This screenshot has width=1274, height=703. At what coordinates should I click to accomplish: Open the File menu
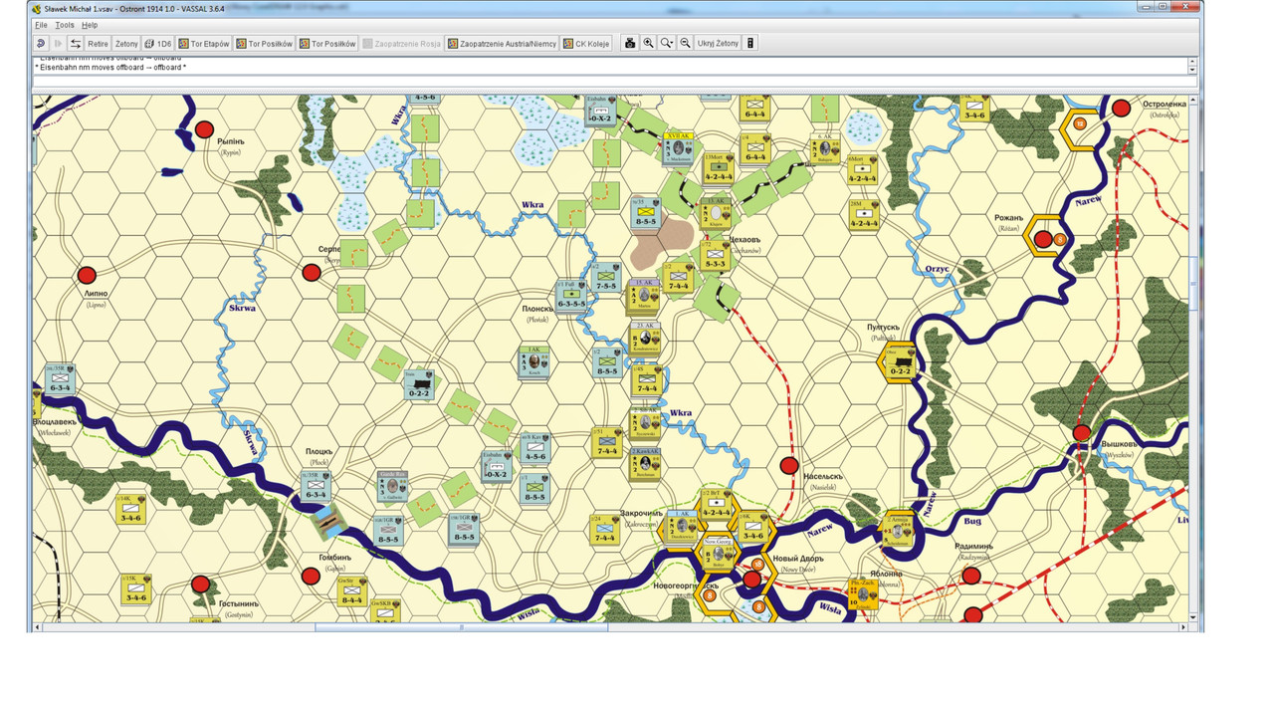(x=41, y=25)
